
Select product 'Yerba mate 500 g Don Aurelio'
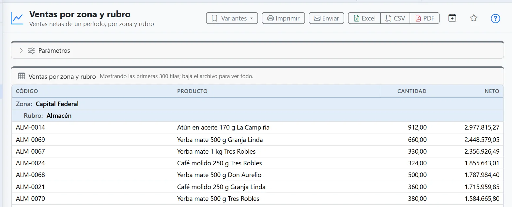[219, 175]
